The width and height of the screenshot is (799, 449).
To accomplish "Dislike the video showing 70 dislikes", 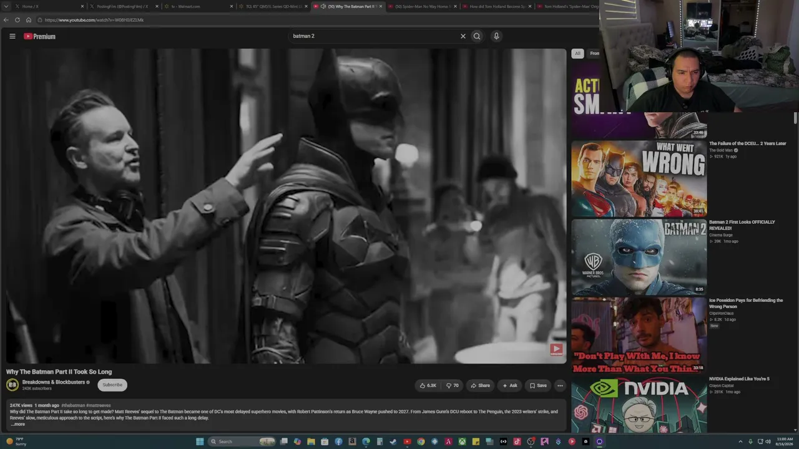I will (x=452, y=385).
